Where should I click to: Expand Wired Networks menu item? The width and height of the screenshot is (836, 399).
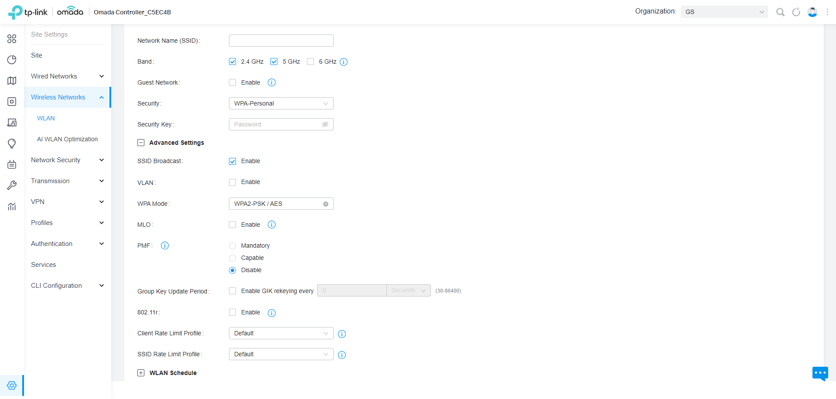click(x=68, y=76)
